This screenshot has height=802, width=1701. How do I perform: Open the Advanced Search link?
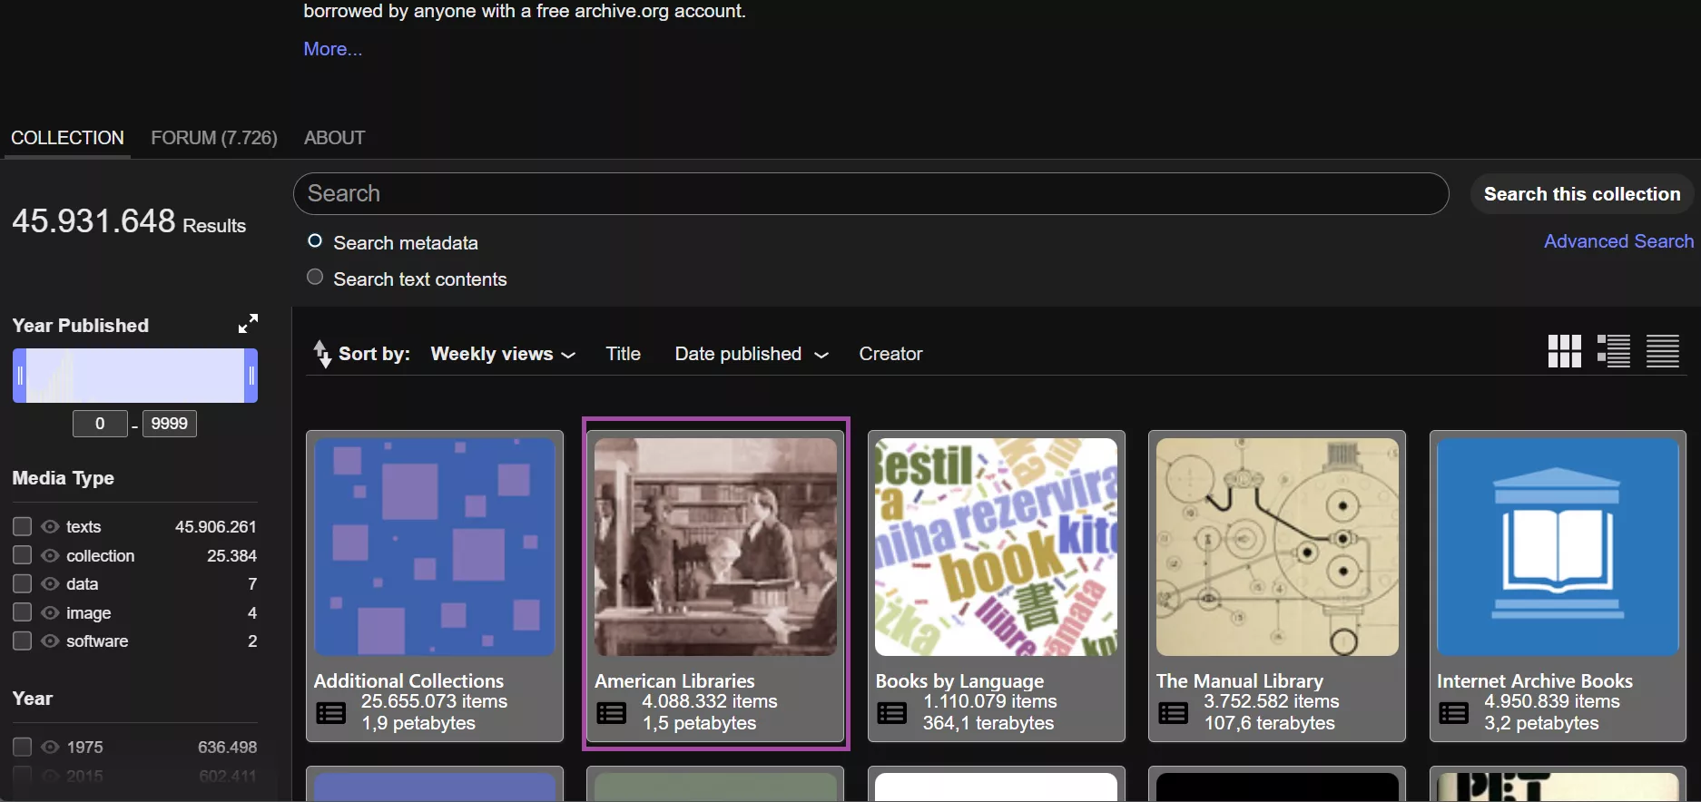[1618, 241]
